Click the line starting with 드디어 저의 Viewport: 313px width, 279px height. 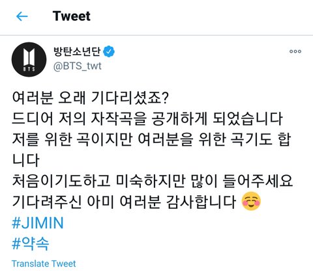[147, 118]
